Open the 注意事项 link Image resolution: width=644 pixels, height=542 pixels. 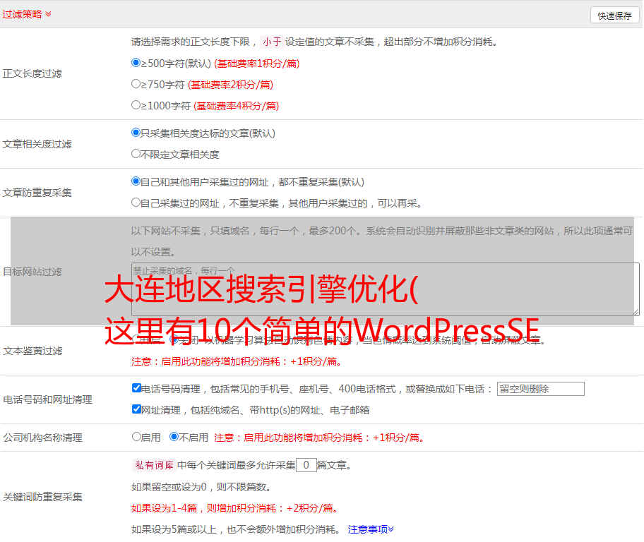pyautogui.click(x=371, y=529)
